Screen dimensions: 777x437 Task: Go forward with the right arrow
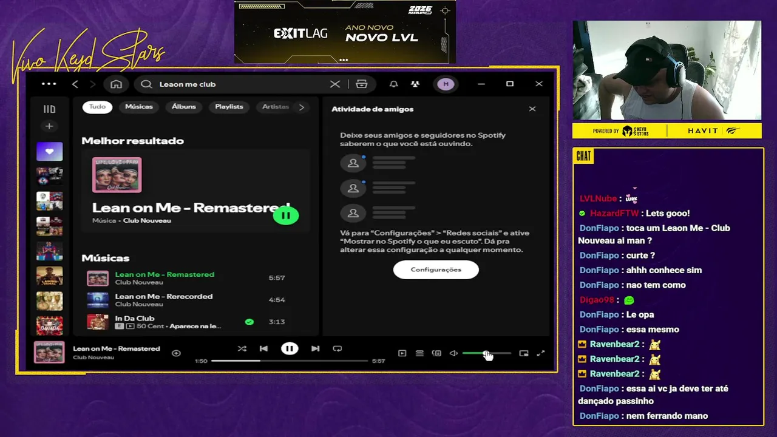pyautogui.click(x=92, y=84)
